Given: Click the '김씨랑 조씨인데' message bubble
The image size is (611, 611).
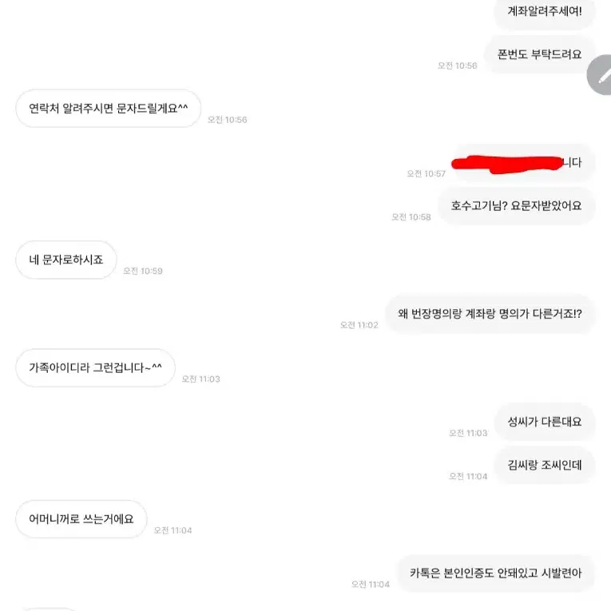Looking at the screenshot, I should (x=545, y=465).
